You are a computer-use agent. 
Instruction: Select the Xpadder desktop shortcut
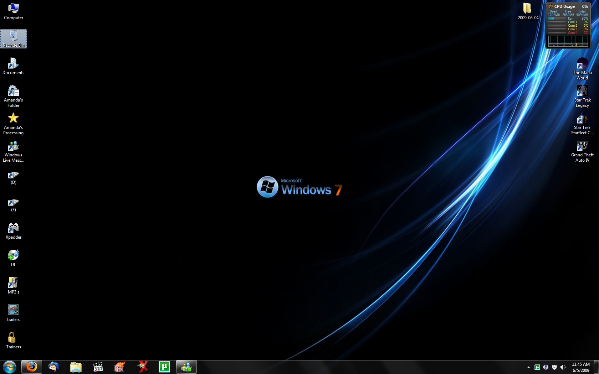(13, 231)
